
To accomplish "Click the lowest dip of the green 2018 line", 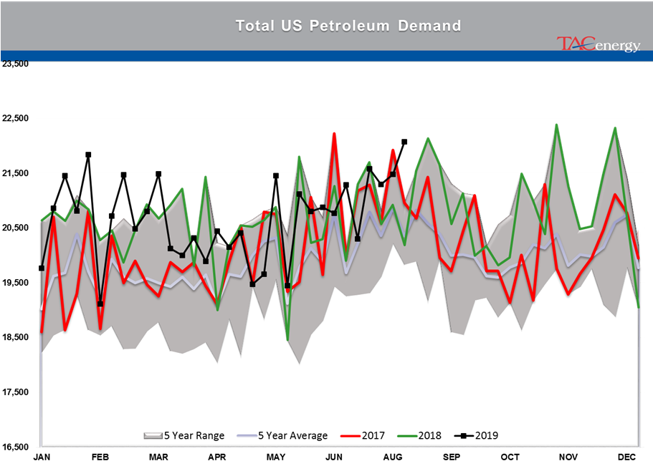I will pyautogui.click(x=287, y=339).
